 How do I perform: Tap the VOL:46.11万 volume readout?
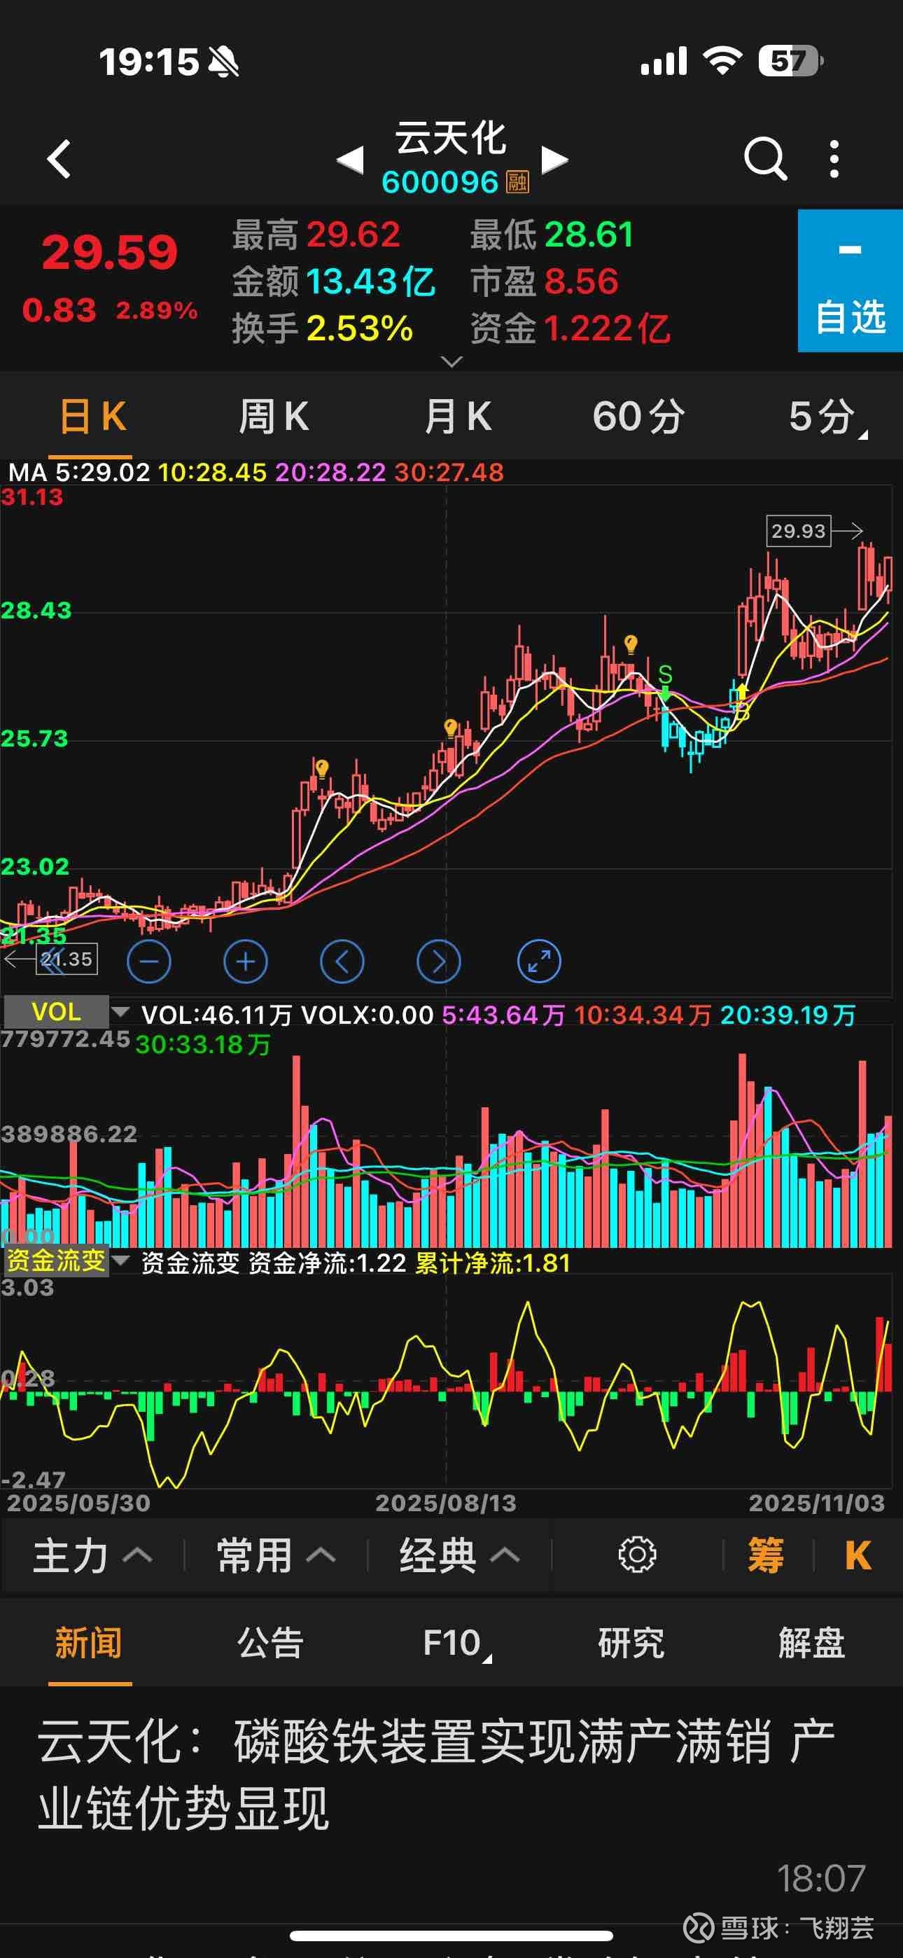tap(216, 1015)
